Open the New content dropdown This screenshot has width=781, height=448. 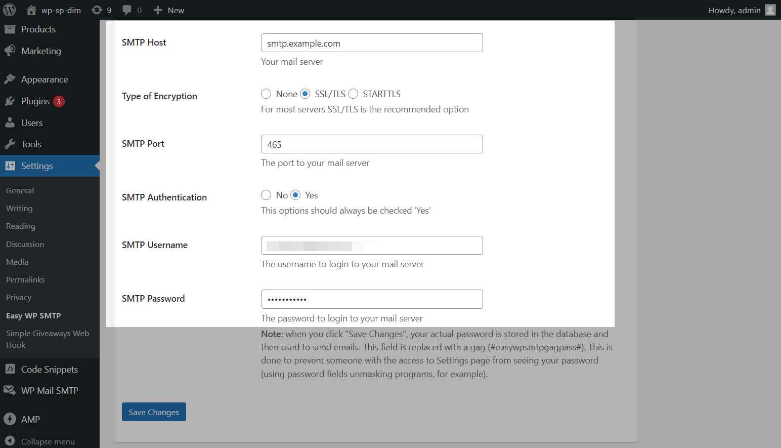(x=169, y=10)
